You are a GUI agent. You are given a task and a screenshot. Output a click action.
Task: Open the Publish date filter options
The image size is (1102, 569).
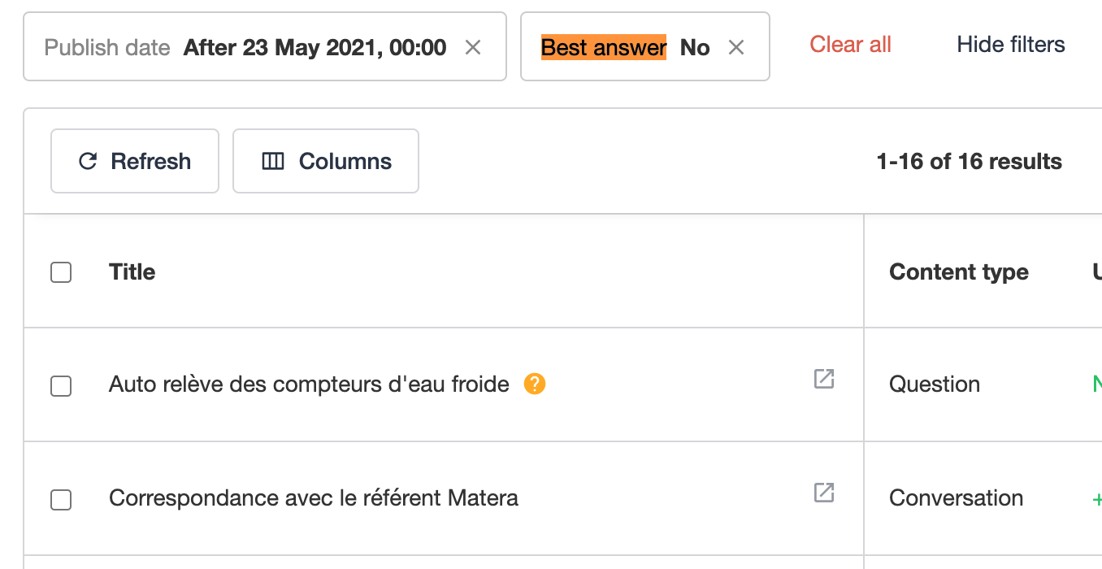coord(245,48)
